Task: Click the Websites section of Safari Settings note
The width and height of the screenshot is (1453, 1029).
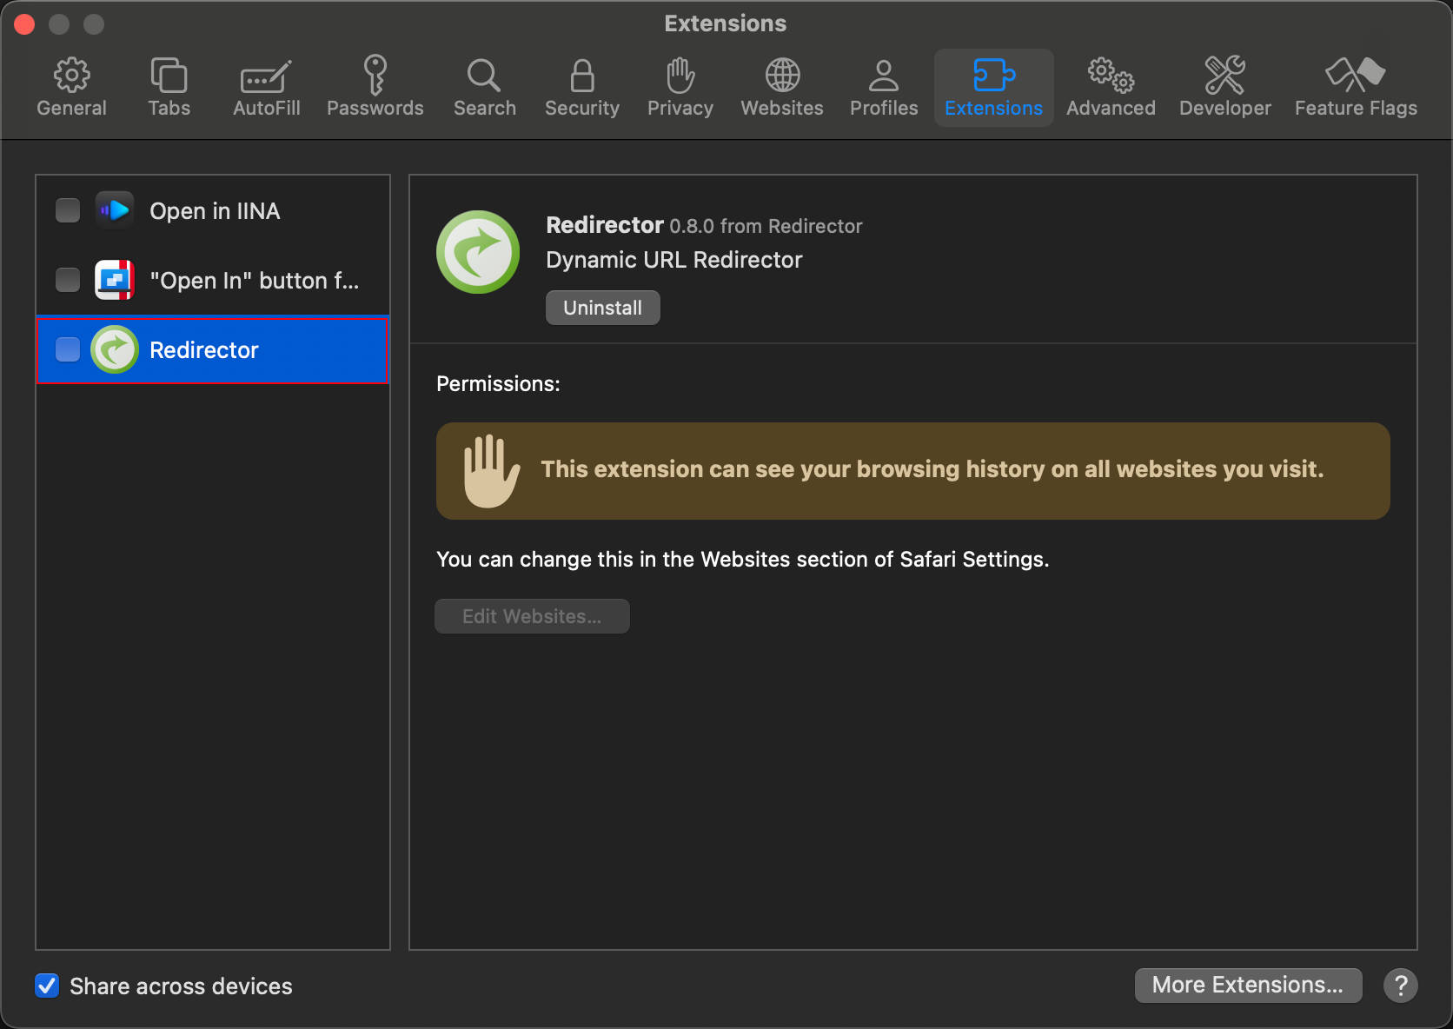Action: coord(743,559)
